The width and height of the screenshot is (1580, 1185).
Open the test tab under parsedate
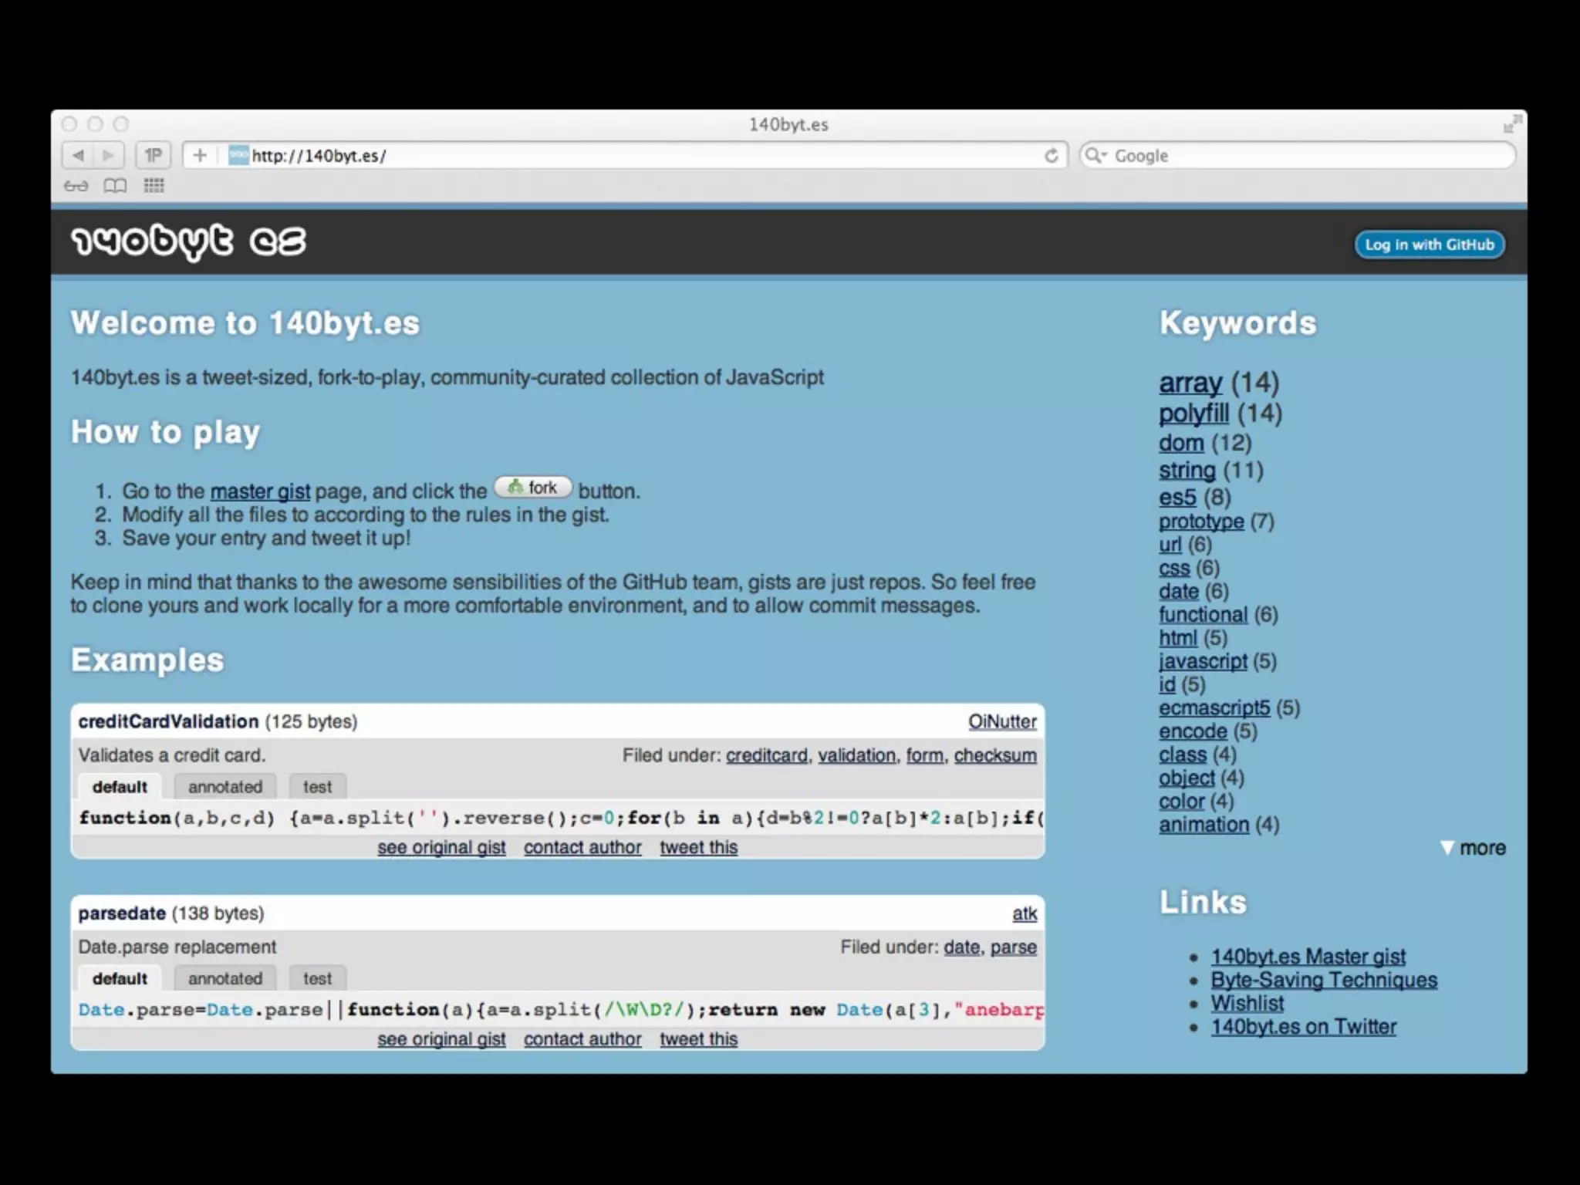(x=317, y=979)
